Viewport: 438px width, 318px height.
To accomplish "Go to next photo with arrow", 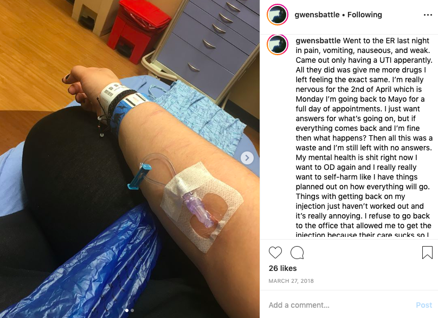I will (x=247, y=158).
